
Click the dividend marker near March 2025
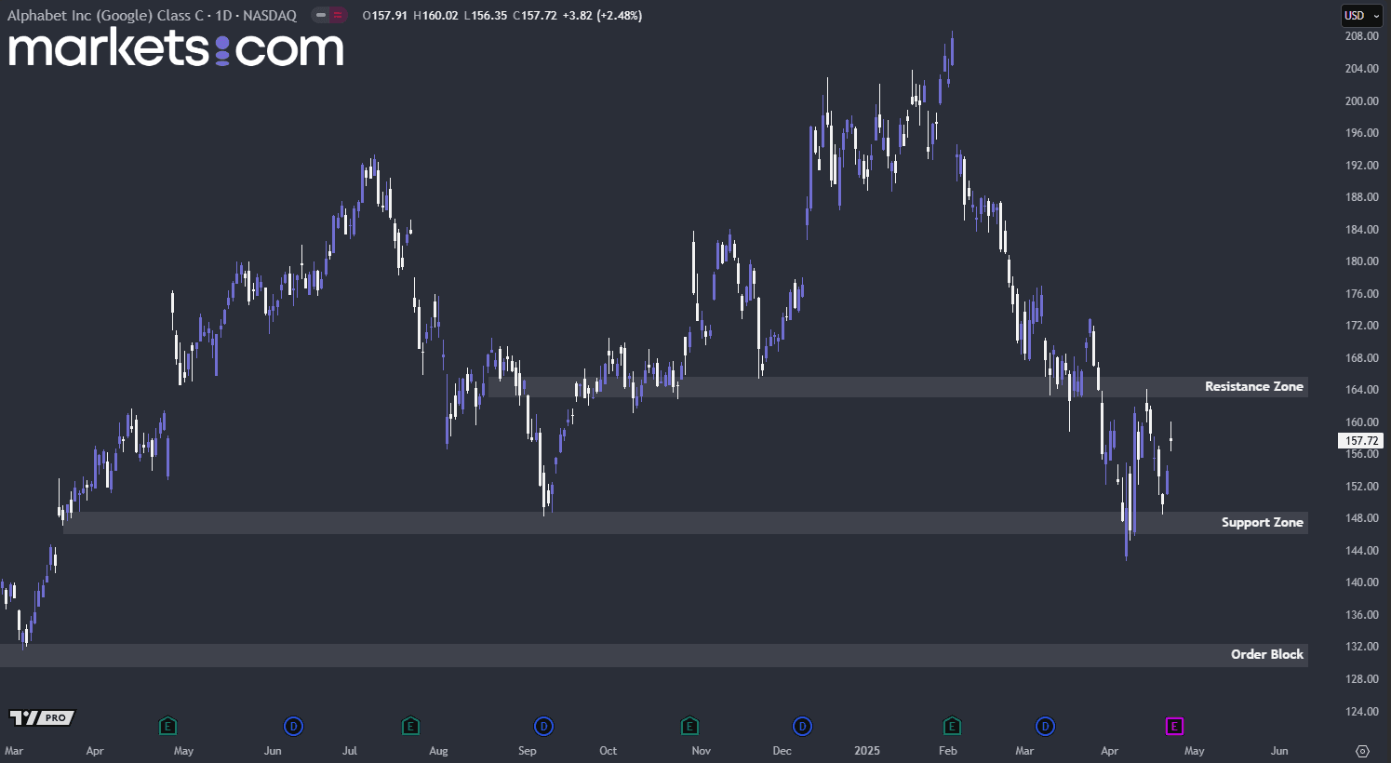[1046, 726]
